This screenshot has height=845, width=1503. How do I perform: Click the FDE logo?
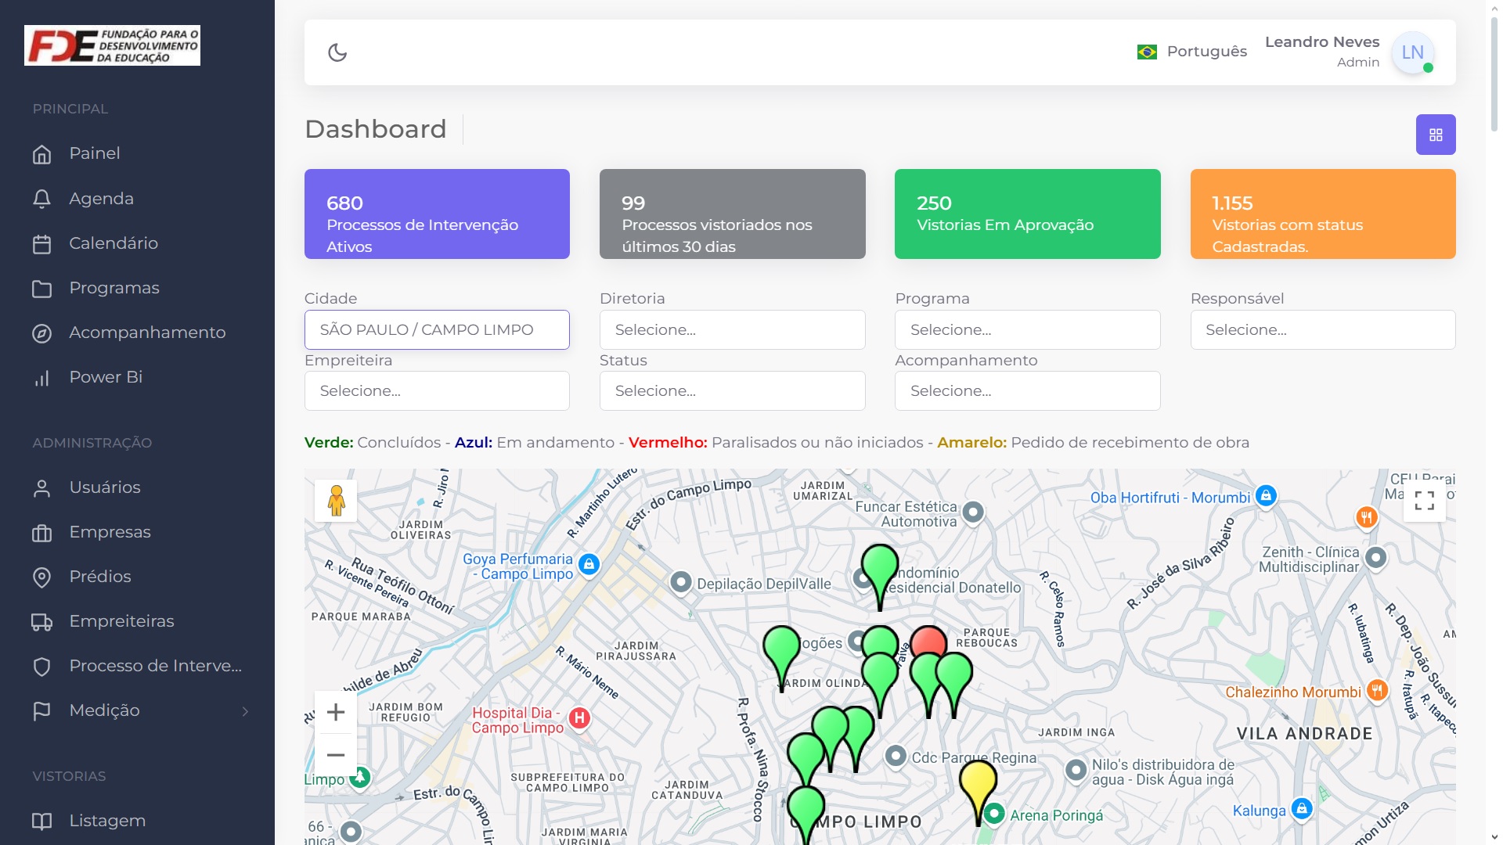coord(112,45)
